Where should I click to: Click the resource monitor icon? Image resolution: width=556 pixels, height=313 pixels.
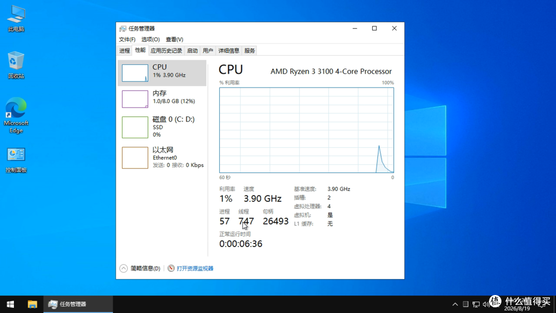pyautogui.click(x=171, y=268)
